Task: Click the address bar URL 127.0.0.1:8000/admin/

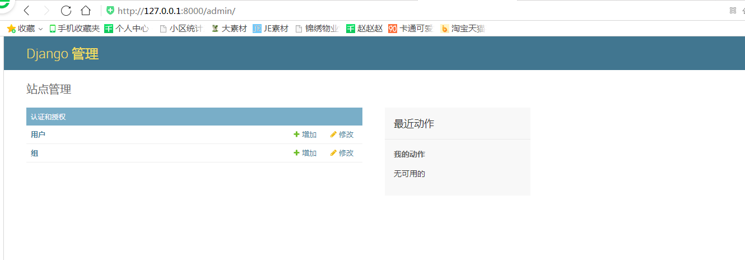Action: pos(176,11)
